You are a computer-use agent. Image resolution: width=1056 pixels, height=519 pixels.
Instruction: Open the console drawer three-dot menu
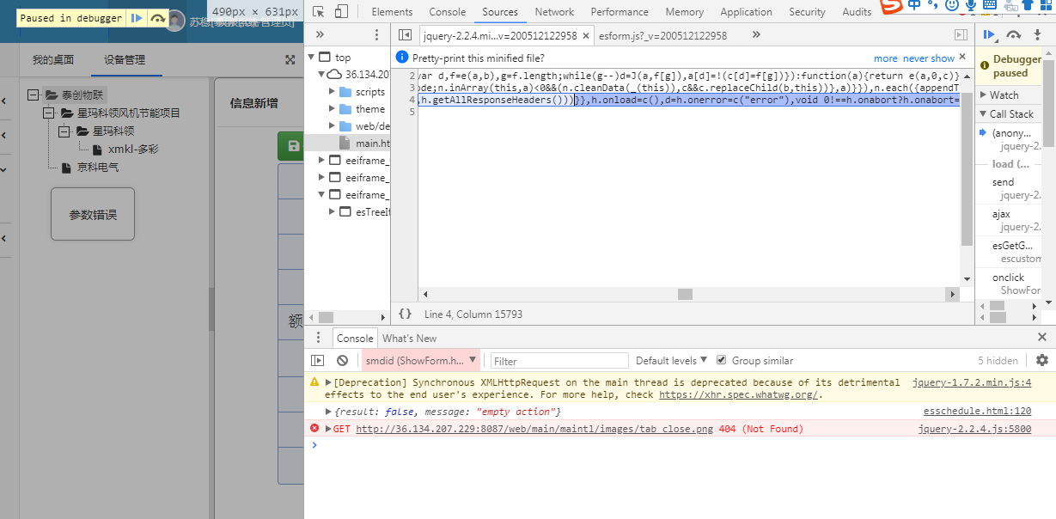[318, 338]
